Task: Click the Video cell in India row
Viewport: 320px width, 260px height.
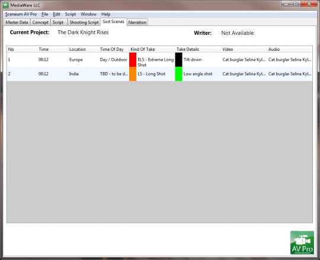Action: coord(244,74)
